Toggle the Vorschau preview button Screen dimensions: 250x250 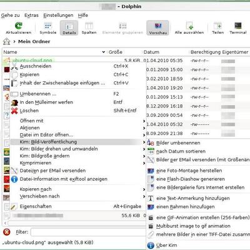coord(157,28)
